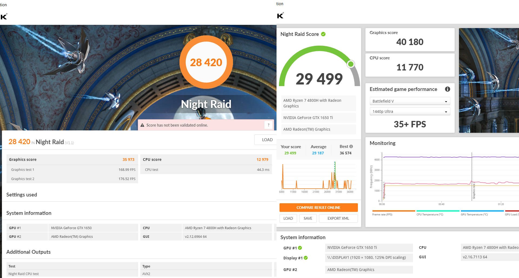Image resolution: width=519 pixels, height=278 pixels.
Task: Click the 3DMark K logo in left window
Action: (x=4, y=16)
